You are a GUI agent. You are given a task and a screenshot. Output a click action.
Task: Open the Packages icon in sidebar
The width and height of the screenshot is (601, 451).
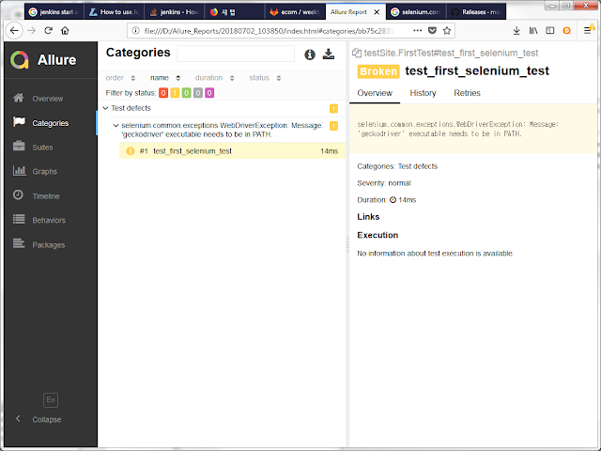[x=19, y=244]
